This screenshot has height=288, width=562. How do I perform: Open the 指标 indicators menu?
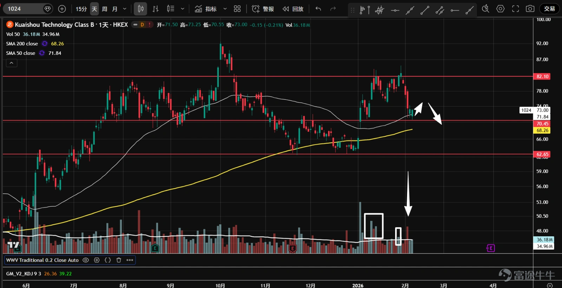coord(206,9)
